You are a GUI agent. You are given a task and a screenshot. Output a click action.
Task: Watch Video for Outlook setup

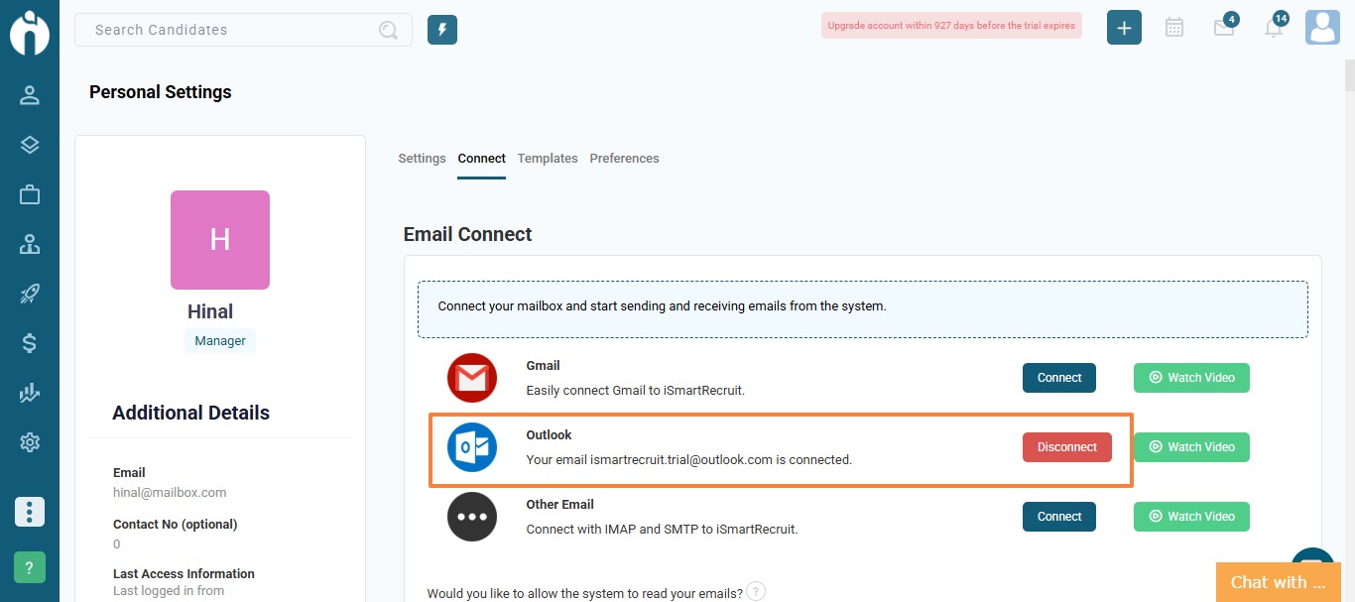point(1191,447)
